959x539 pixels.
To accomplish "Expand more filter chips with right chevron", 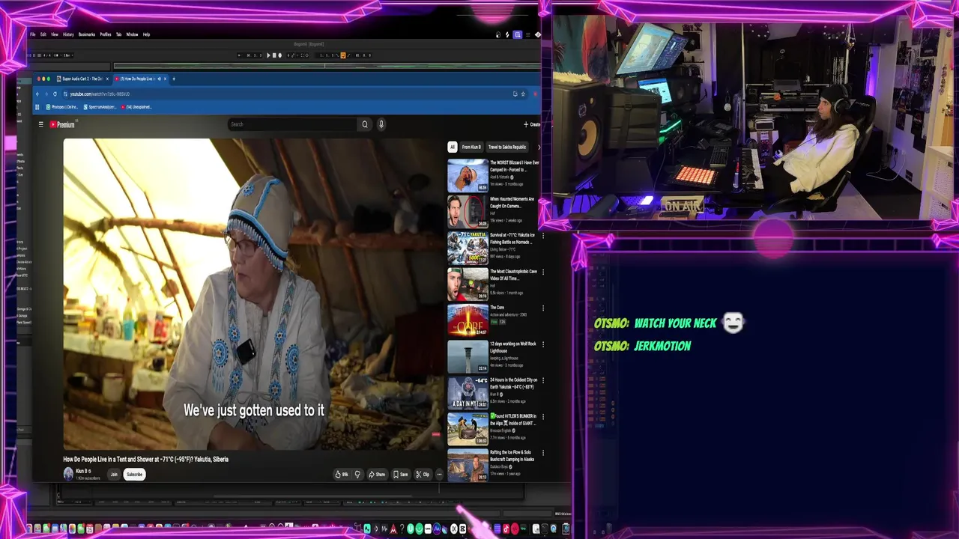I will 539,147.
